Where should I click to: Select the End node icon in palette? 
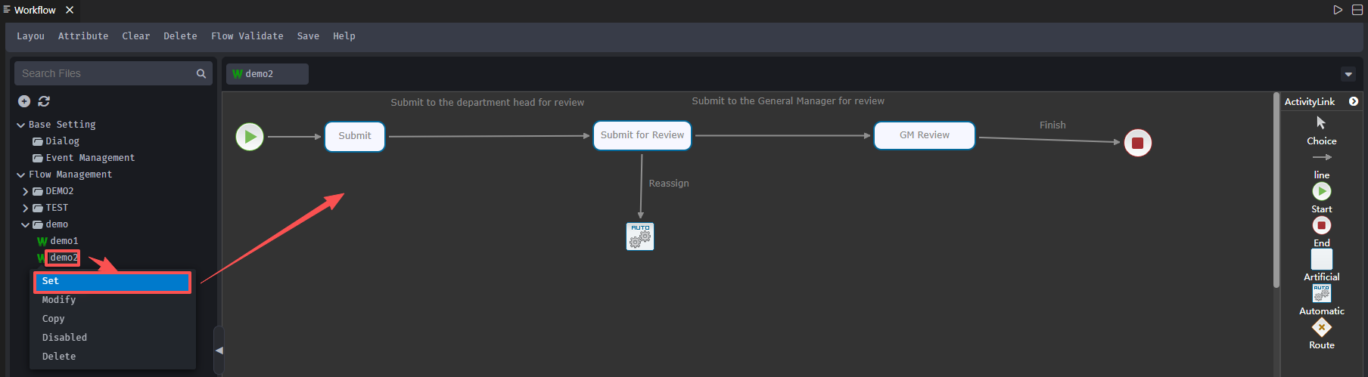(x=1321, y=225)
